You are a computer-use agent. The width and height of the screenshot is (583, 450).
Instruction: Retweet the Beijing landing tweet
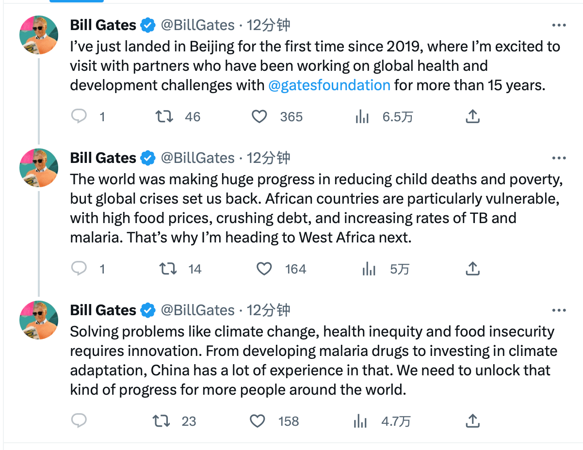164,116
